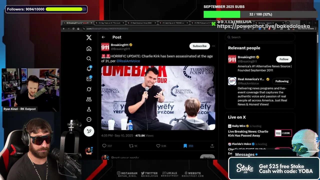Click the browser back arrow

(64, 29)
